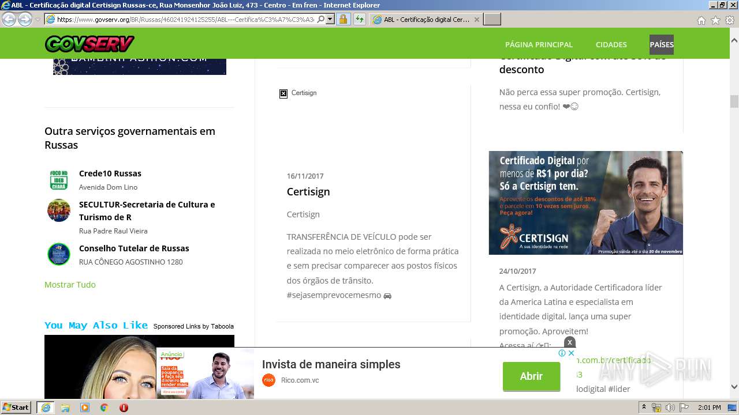Click the IE home icon

coord(701,20)
